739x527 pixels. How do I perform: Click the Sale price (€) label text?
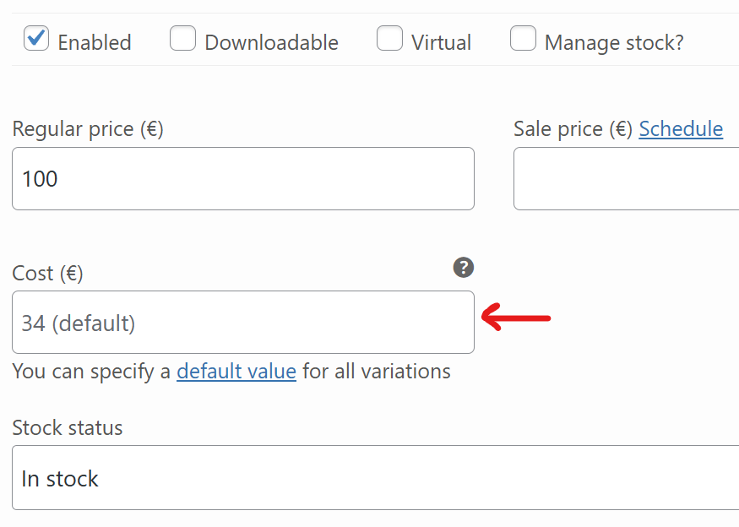(x=573, y=129)
